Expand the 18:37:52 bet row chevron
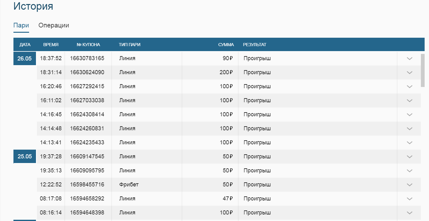429x221 pixels. click(410, 59)
